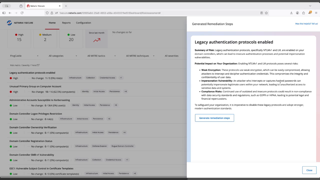This screenshot has height=180, width=320.
Task: Open the PingCastle dropdown
Action: [24, 56]
